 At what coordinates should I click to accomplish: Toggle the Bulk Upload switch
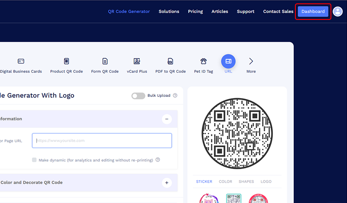pyautogui.click(x=138, y=96)
